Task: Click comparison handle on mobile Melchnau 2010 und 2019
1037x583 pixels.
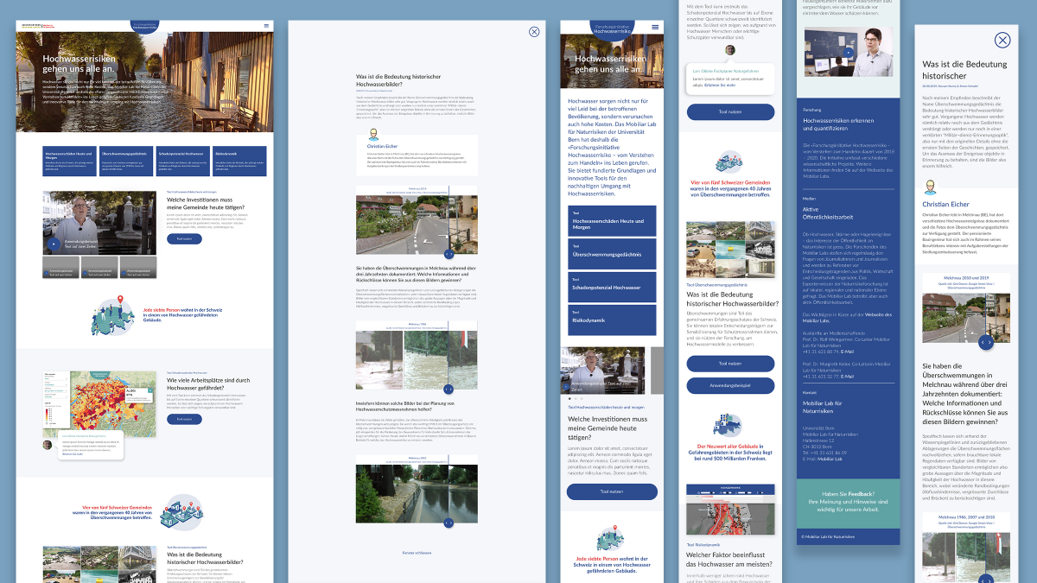Action: tap(984, 343)
